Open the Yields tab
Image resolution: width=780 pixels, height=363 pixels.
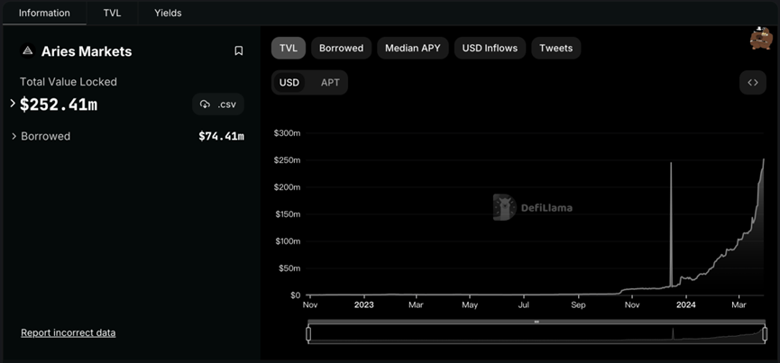[x=168, y=13]
